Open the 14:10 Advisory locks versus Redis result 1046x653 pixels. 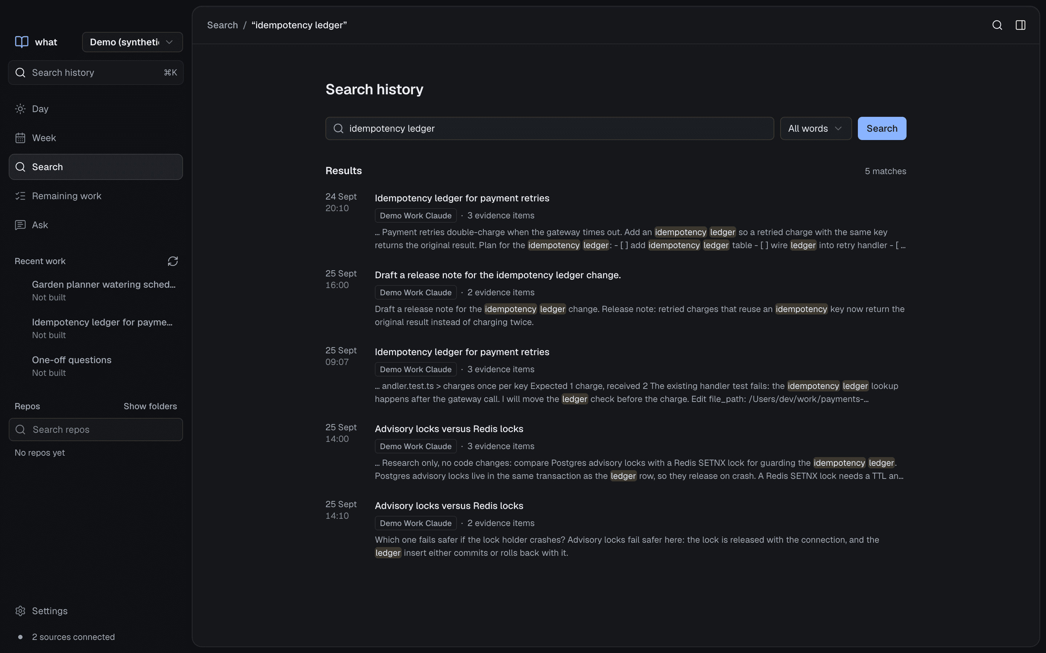(x=449, y=506)
